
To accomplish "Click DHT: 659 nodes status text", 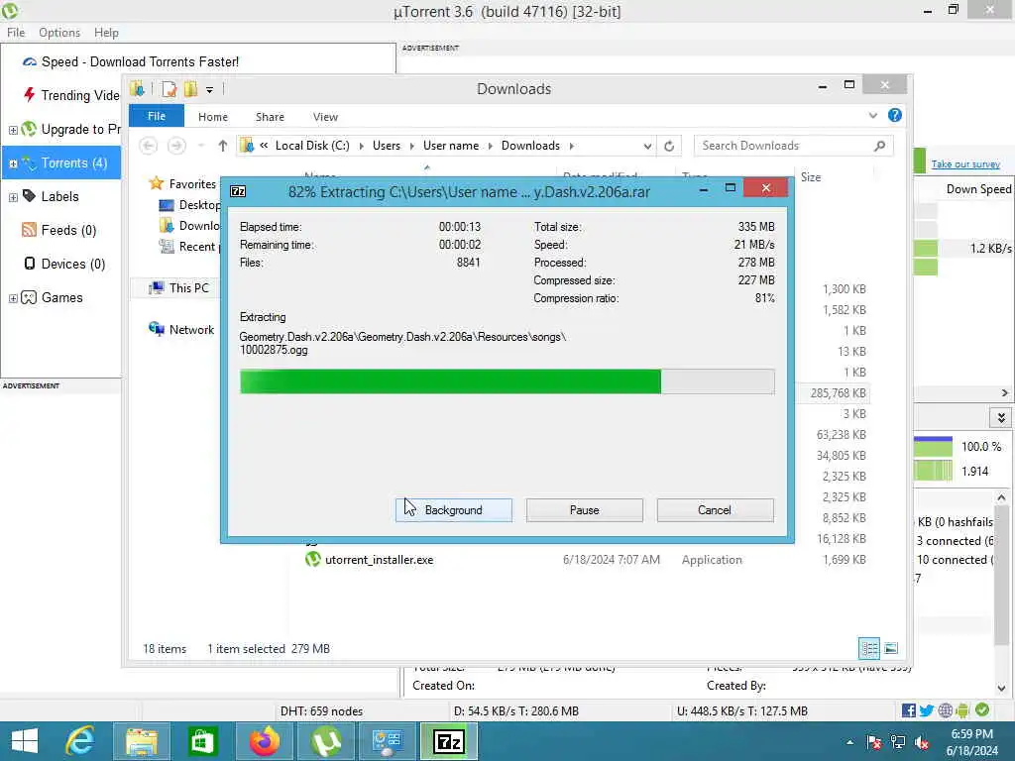I will (321, 711).
